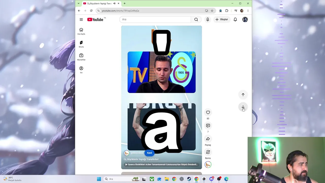Go to next short with down arrow
This screenshot has height=183, width=325.
tap(243, 107)
